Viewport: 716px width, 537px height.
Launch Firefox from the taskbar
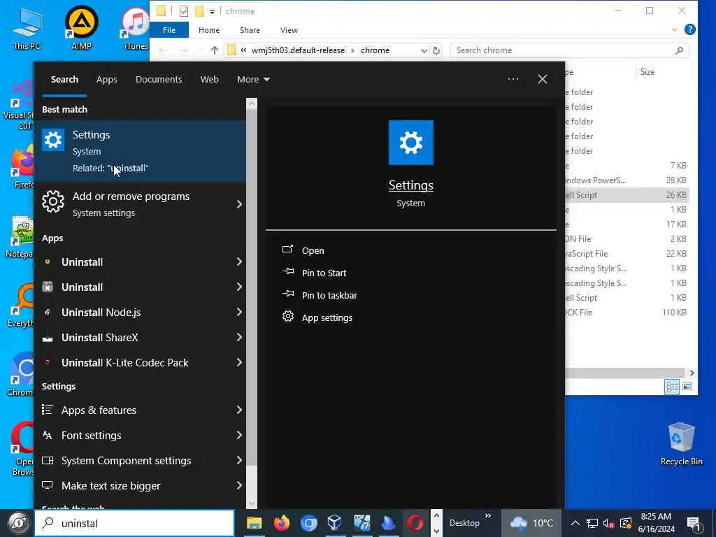[282, 523]
